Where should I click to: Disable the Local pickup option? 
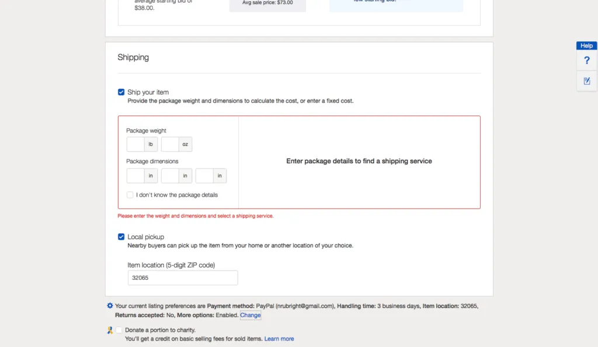pyautogui.click(x=121, y=236)
